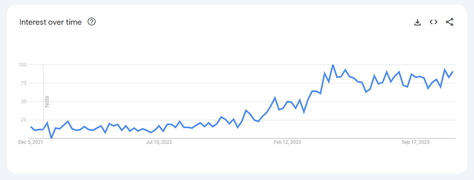Click the line spike right after the Note marker
Screen dimensions: 474x180
(48, 123)
